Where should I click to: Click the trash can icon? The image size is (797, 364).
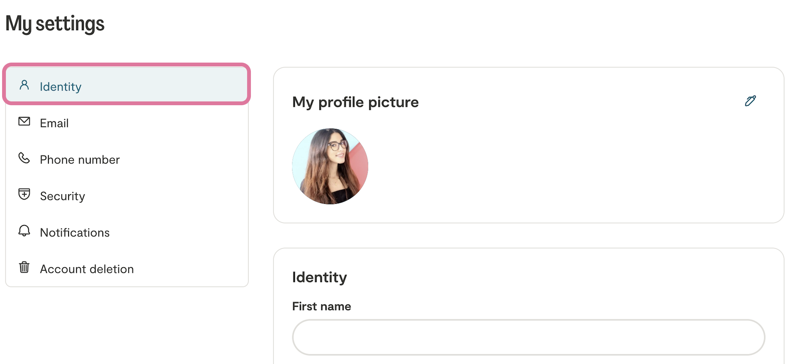(24, 267)
